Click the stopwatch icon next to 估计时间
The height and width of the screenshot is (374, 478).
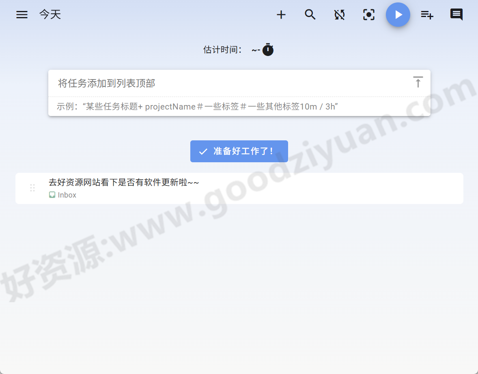tap(268, 50)
